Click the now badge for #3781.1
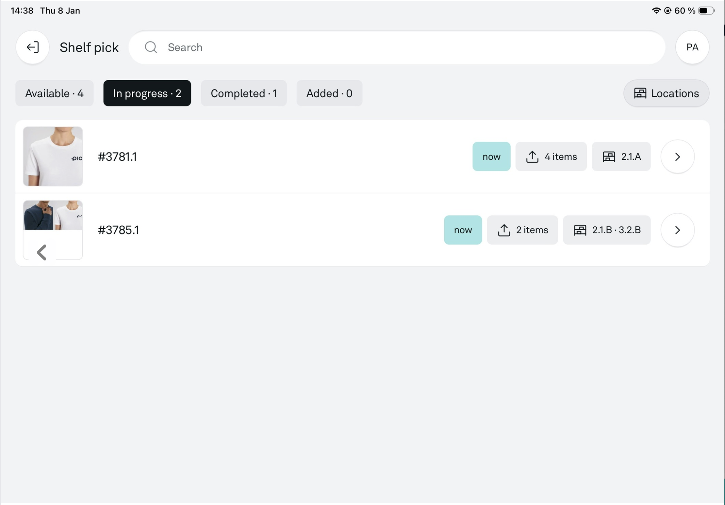 point(491,157)
